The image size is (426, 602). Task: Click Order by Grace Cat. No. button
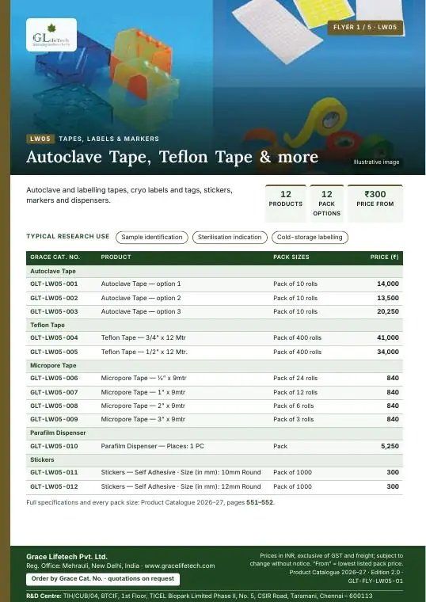(103, 579)
